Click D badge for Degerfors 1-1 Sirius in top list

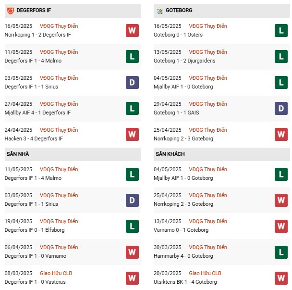point(132,83)
